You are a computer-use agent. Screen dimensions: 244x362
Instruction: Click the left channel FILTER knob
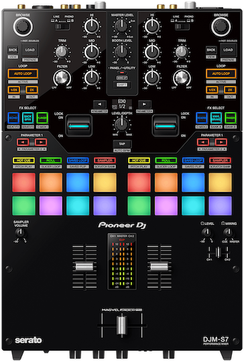point(62,78)
